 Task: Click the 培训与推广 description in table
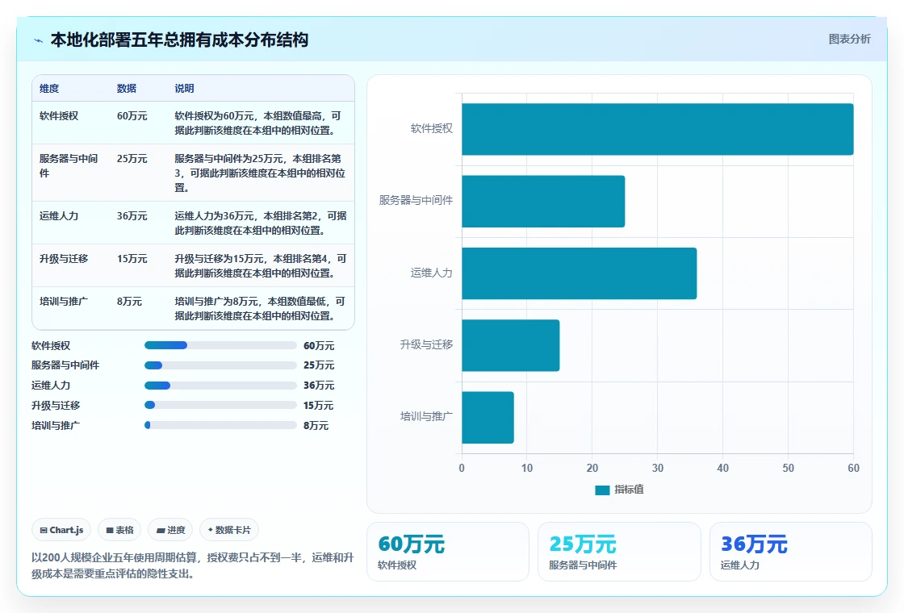(260, 308)
